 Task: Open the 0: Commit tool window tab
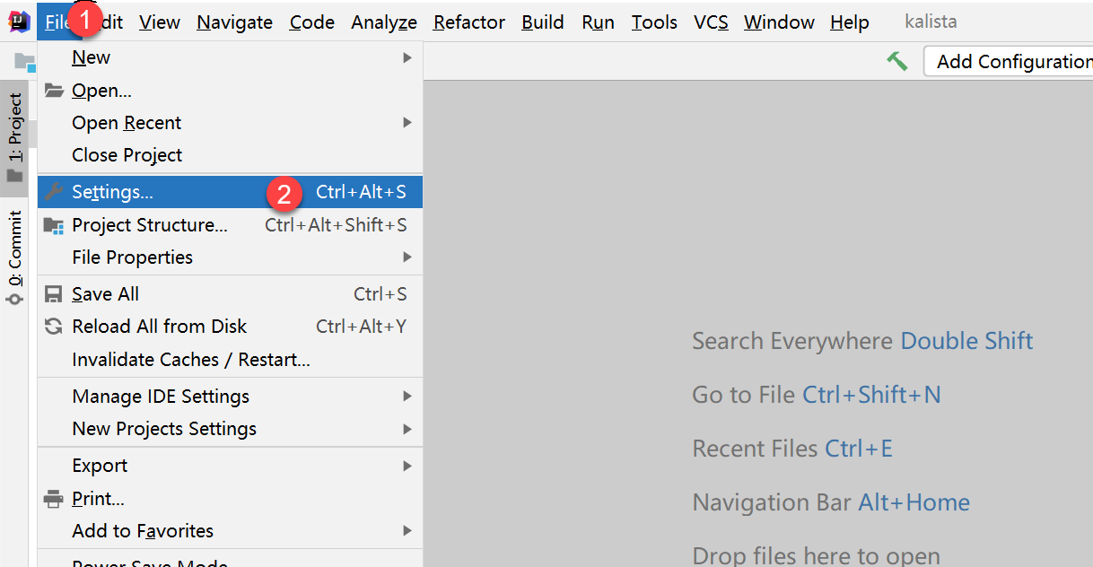tap(14, 251)
